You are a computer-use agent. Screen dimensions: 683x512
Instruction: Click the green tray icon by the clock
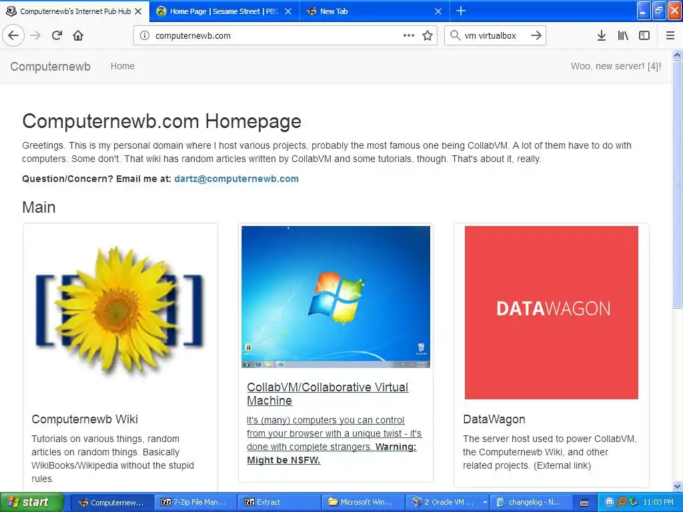[x=633, y=502]
